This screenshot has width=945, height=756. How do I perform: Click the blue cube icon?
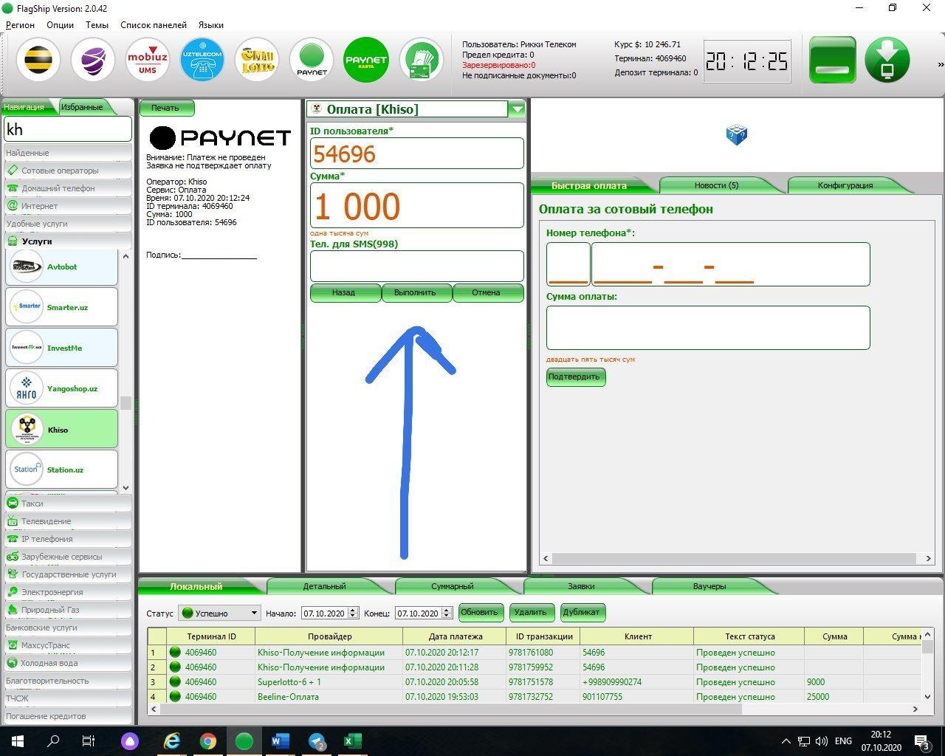pyautogui.click(x=737, y=134)
